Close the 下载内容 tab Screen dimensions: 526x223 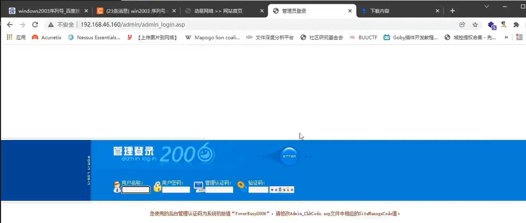click(437, 11)
